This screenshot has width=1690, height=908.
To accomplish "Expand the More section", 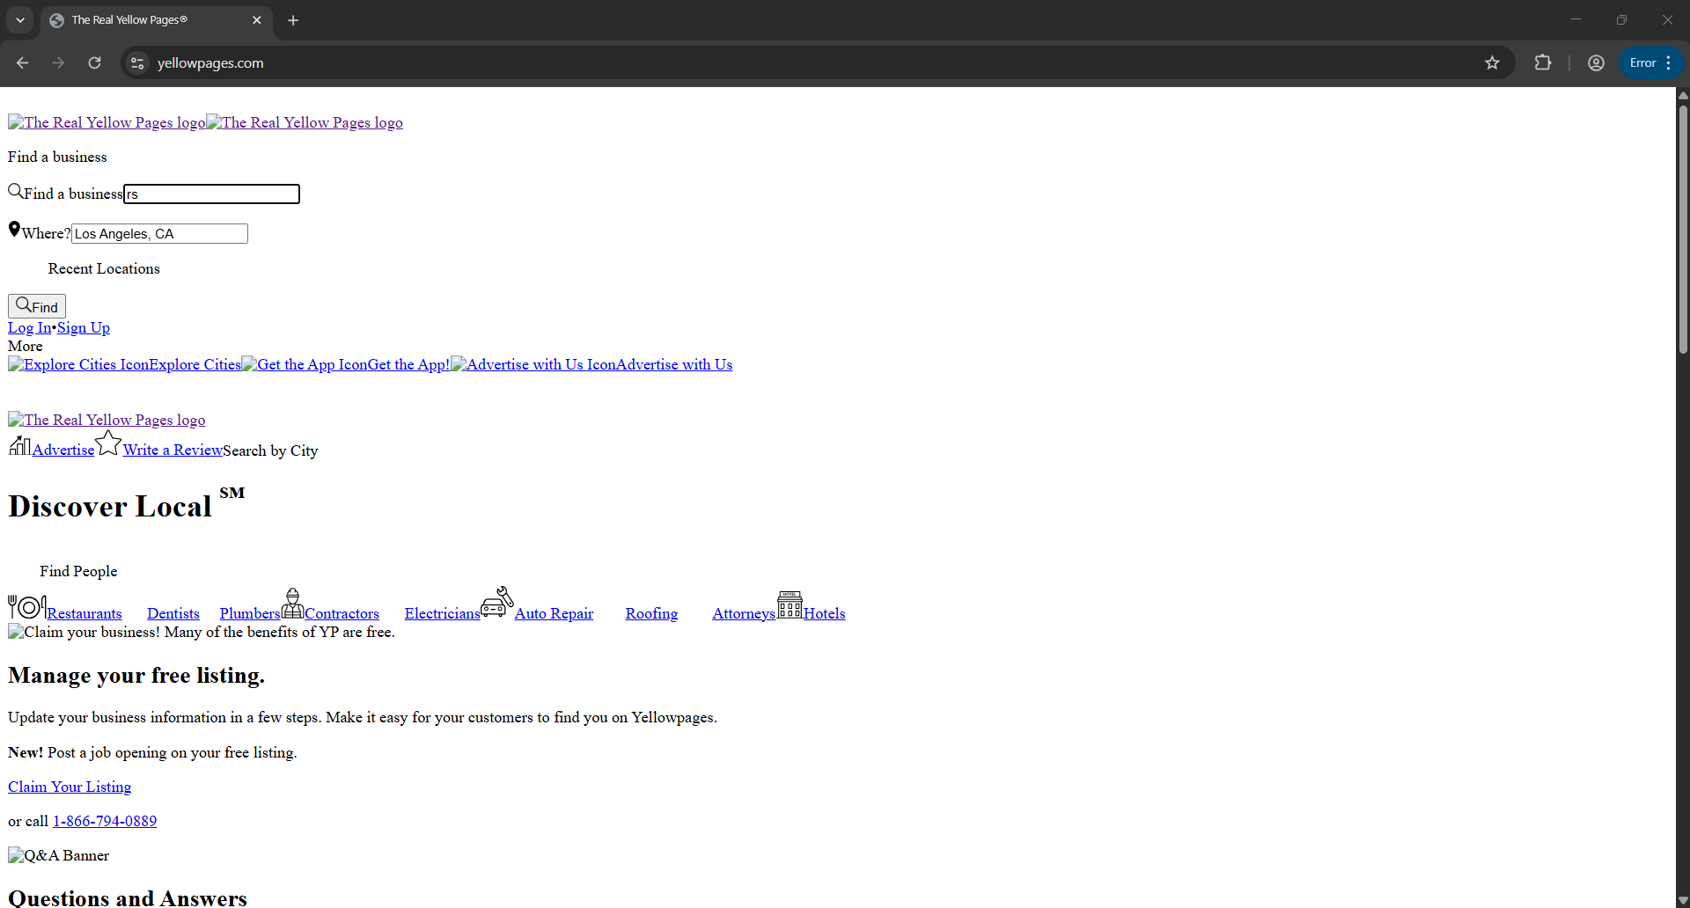I will [24, 345].
